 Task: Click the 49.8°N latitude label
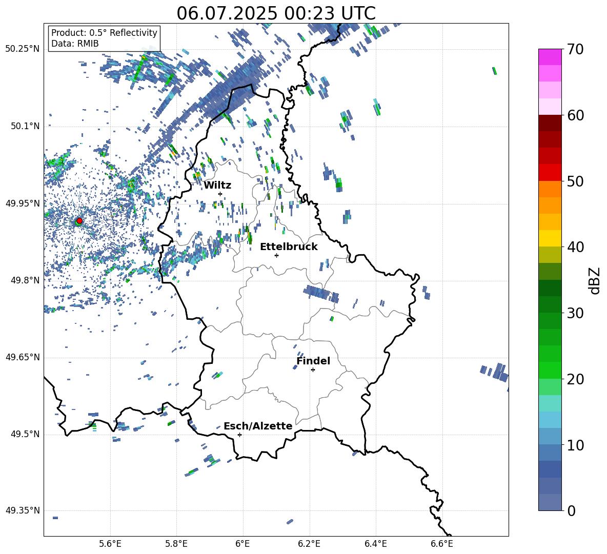coord(26,280)
